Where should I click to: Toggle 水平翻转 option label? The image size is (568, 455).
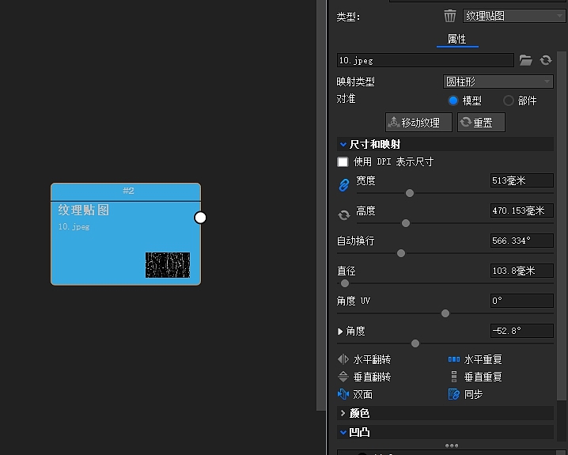[x=372, y=359]
